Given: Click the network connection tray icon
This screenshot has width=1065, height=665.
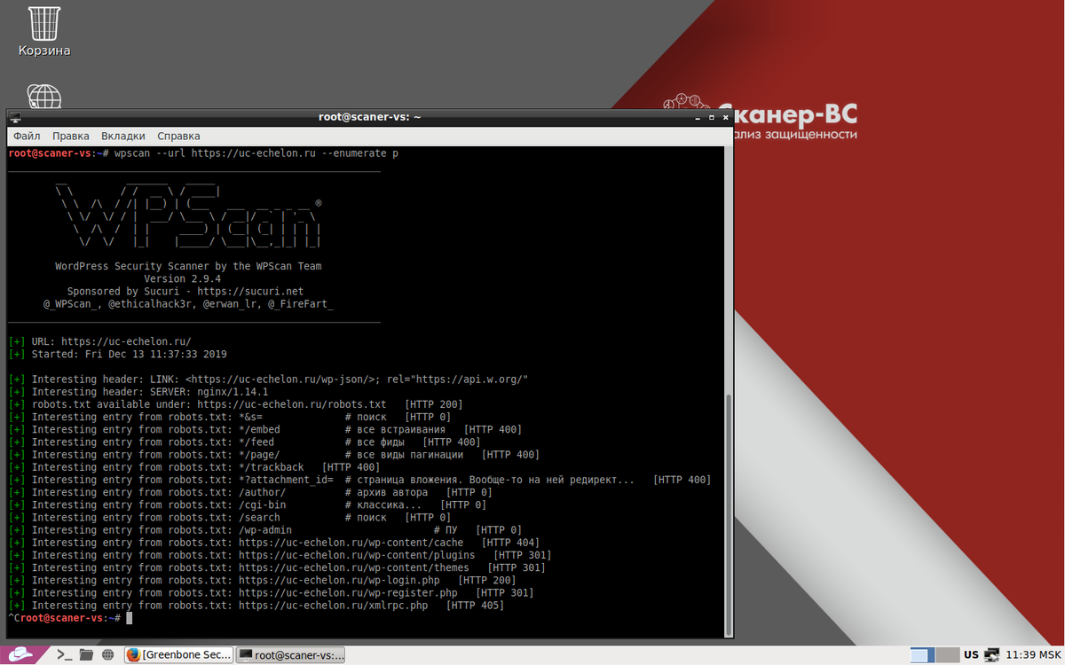Looking at the screenshot, I should [992, 655].
